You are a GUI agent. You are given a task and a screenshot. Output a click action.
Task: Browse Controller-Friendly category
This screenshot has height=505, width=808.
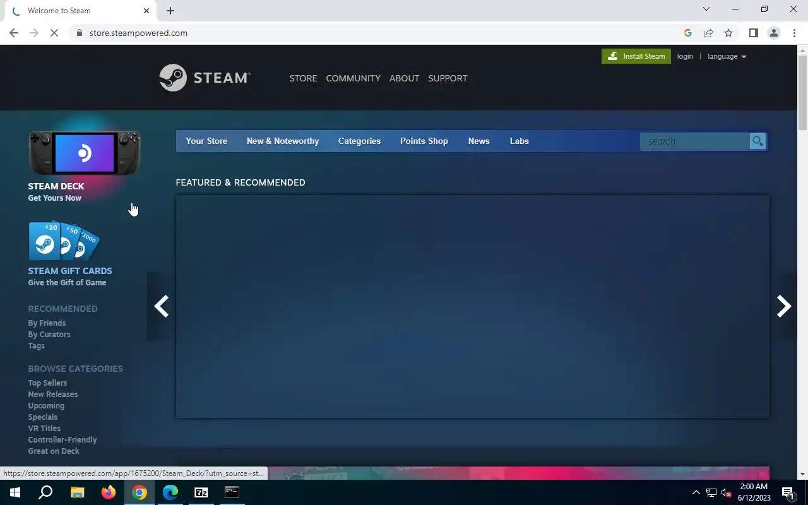62,439
